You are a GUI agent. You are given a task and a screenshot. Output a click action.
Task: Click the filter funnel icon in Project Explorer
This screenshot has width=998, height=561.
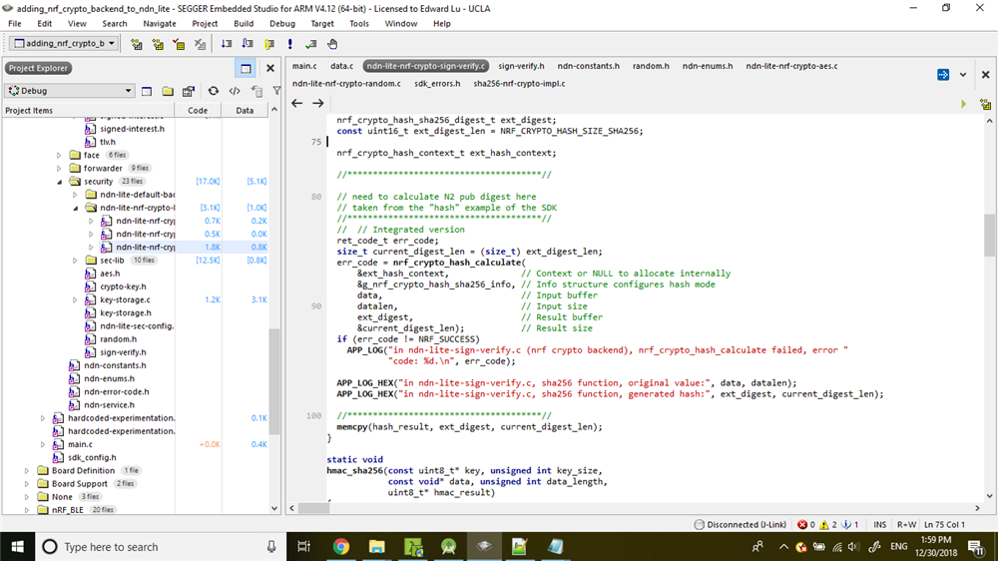276,91
